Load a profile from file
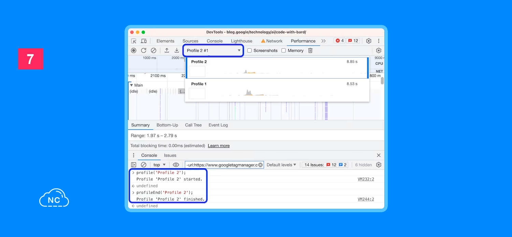 [167, 50]
